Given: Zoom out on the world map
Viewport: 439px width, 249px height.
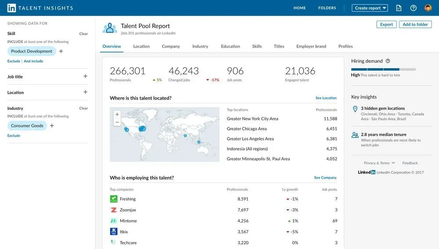Looking at the screenshot, I should pos(117,123).
